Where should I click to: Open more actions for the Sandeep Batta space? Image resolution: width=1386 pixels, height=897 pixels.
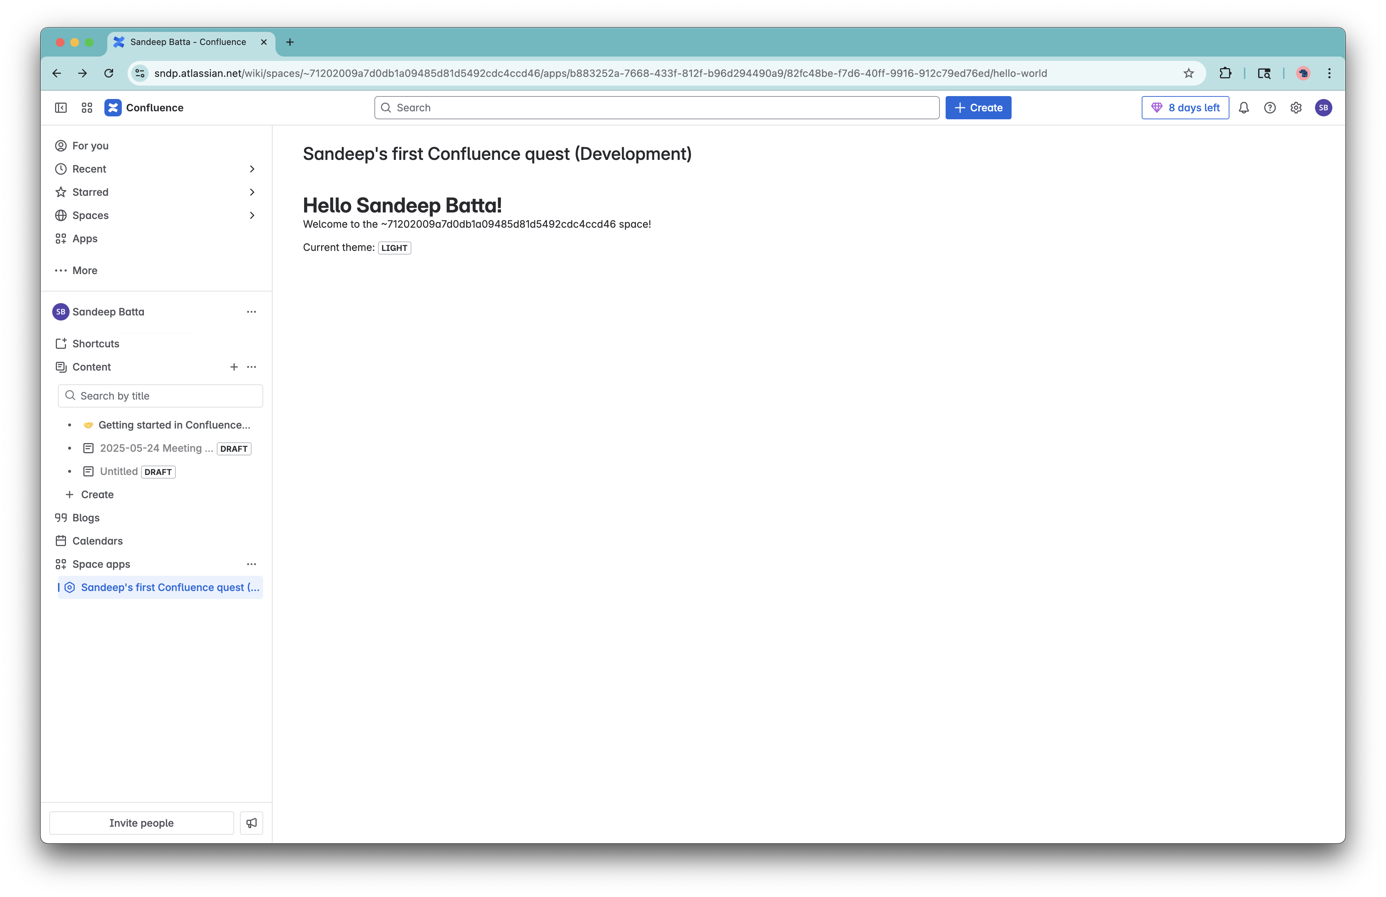(251, 311)
